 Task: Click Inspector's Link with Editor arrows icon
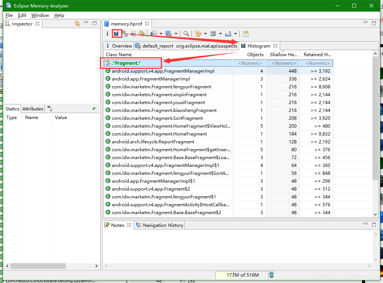[77, 24]
